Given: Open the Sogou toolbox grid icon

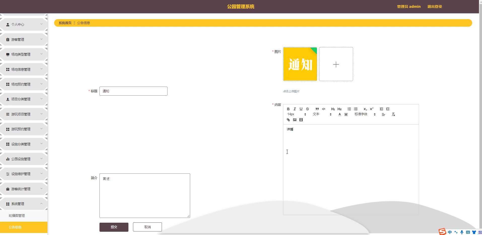Looking at the screenshot, I should coord(480,232).
